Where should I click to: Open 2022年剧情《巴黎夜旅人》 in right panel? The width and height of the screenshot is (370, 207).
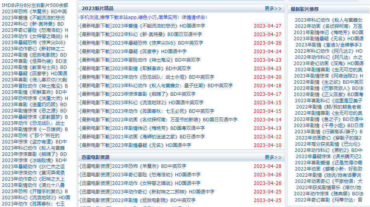click(x=329, y=88)
